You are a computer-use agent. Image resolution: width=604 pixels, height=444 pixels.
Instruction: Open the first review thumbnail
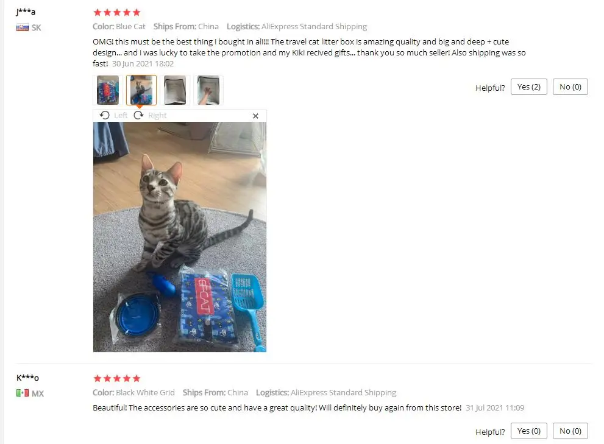(x=108, y=90)
